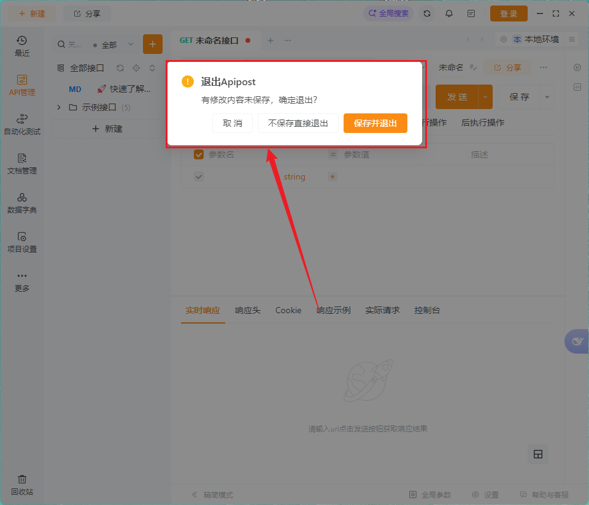Screen dimensions: 589x505
Task: Open 设置 in bottom bar
Action: 485,495
